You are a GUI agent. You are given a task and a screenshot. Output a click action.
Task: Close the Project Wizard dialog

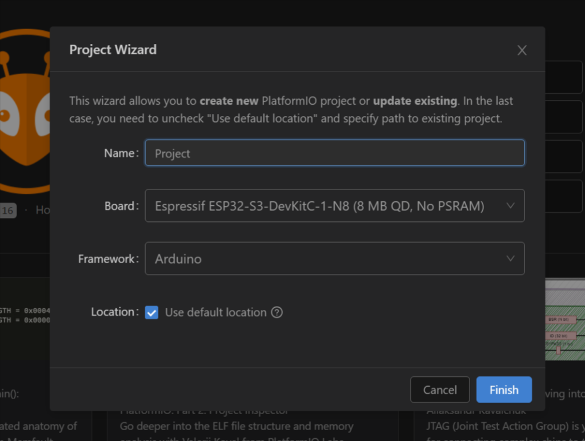pos(522,50)
